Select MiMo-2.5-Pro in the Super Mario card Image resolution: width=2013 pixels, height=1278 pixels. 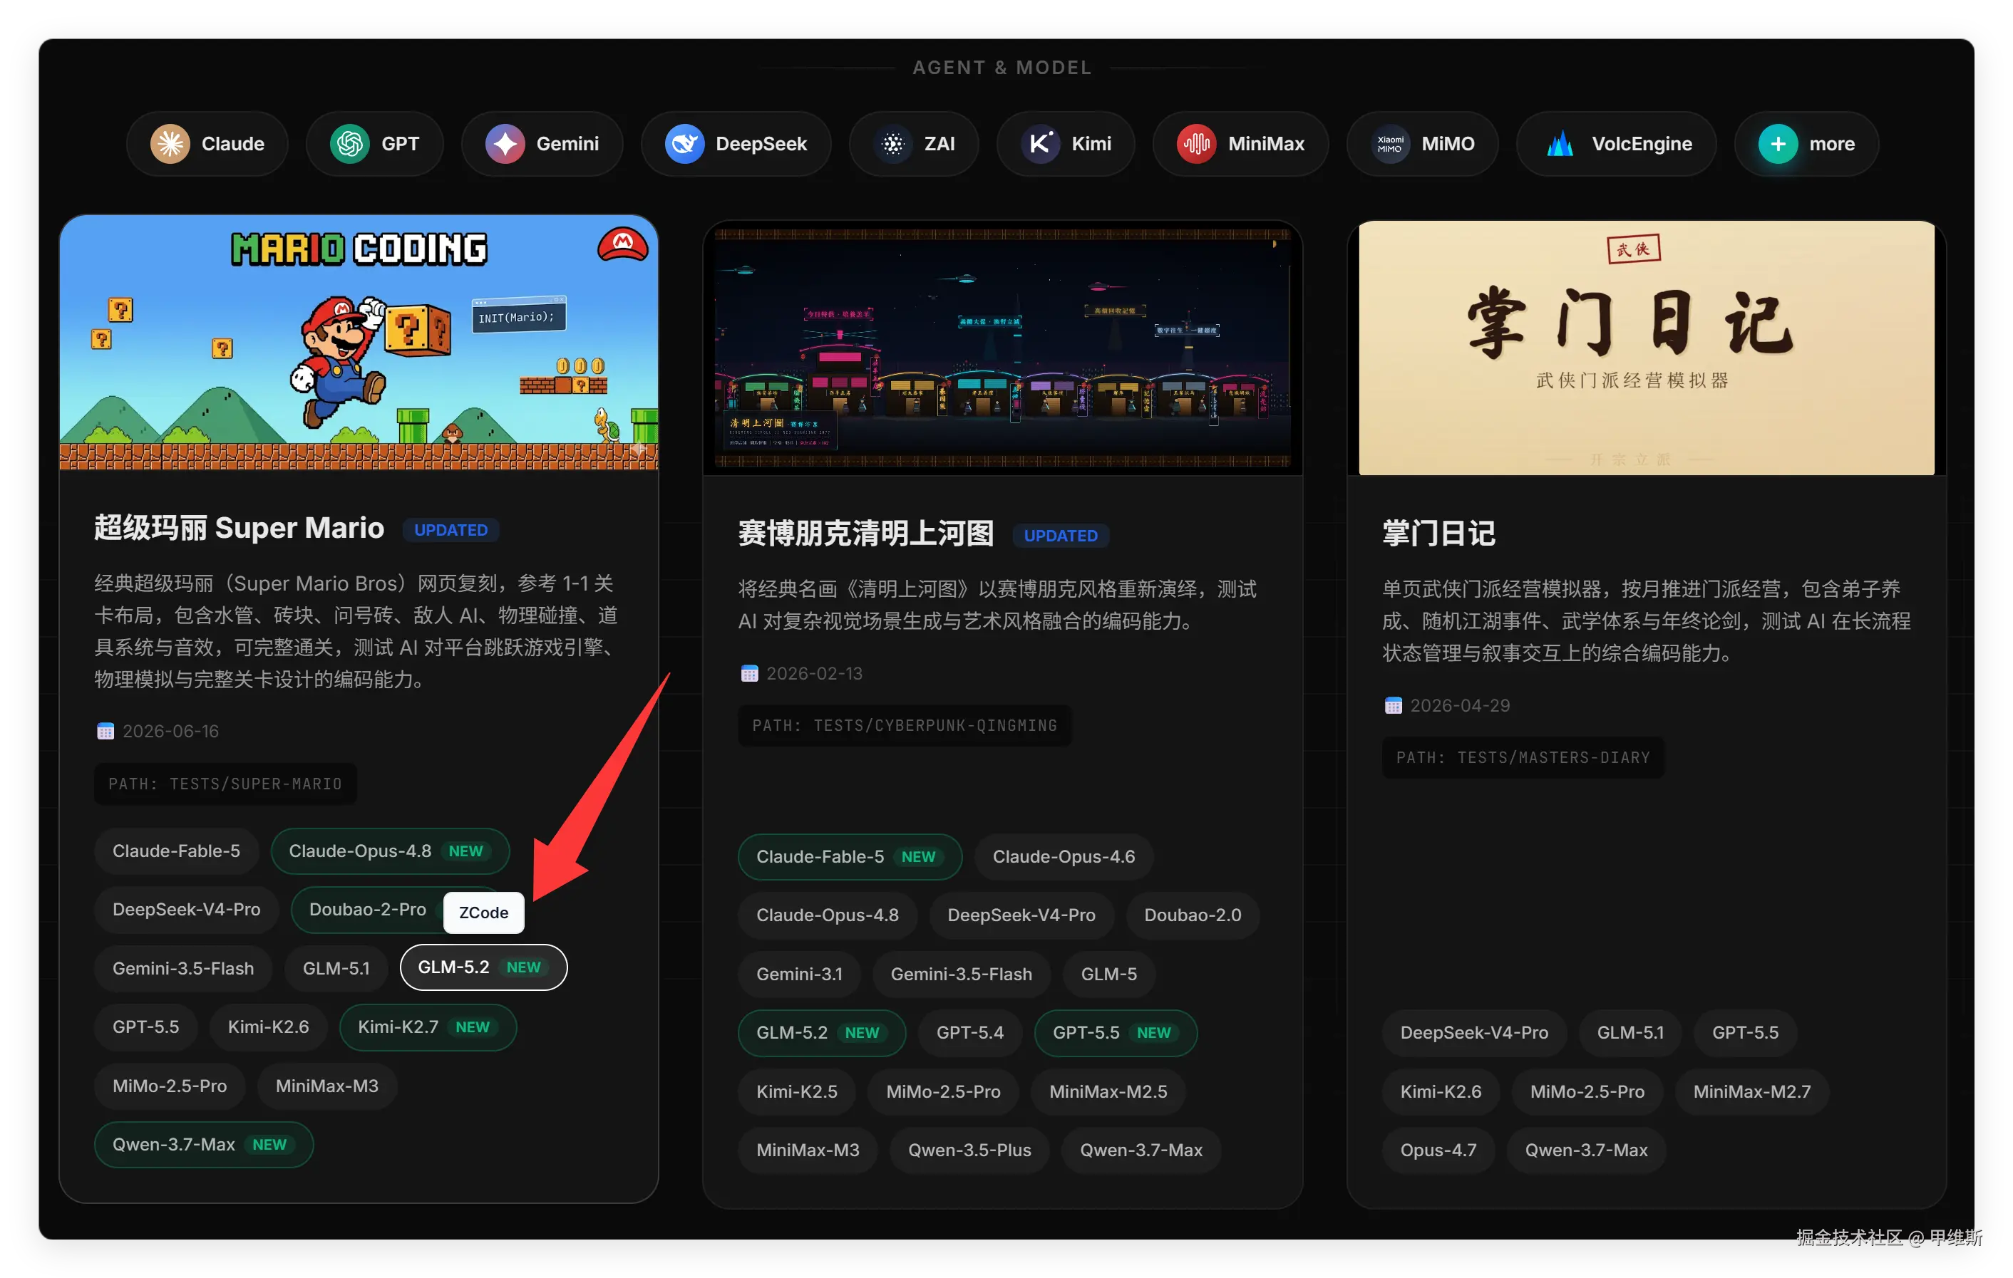[x=170, y=1086]
